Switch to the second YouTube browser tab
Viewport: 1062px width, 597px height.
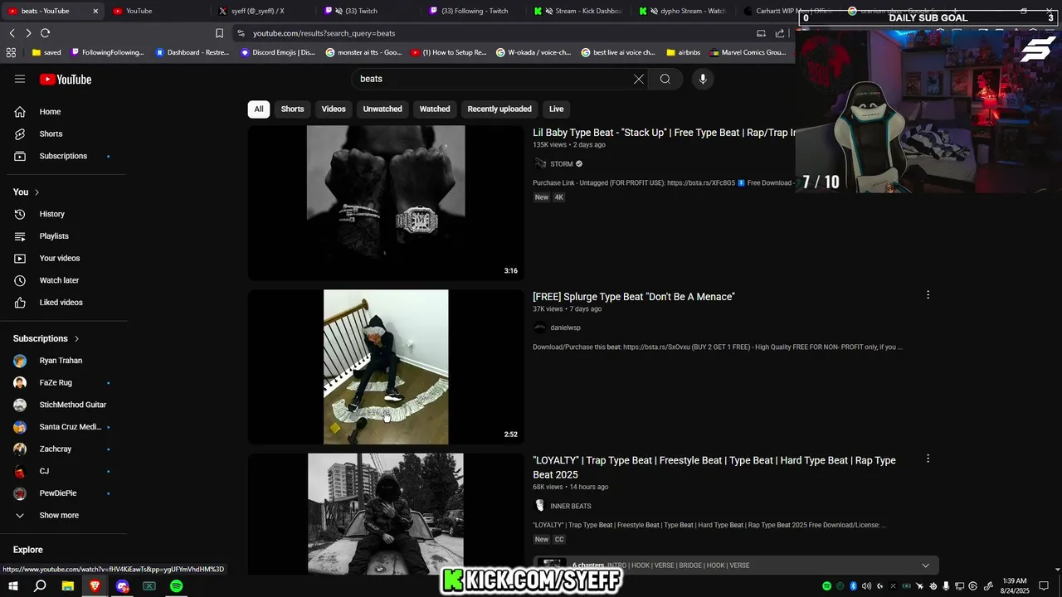click(x=158, y=11)
